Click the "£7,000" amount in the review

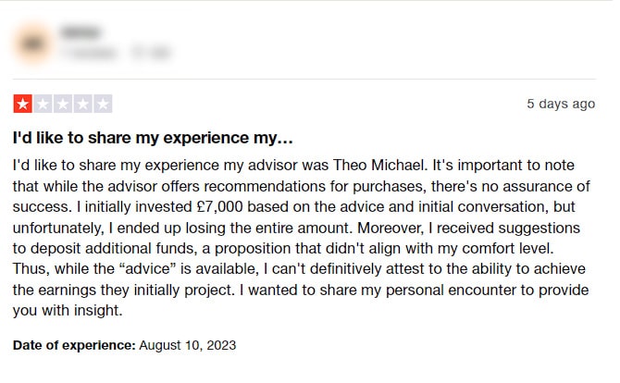click(x=219, y=206)
